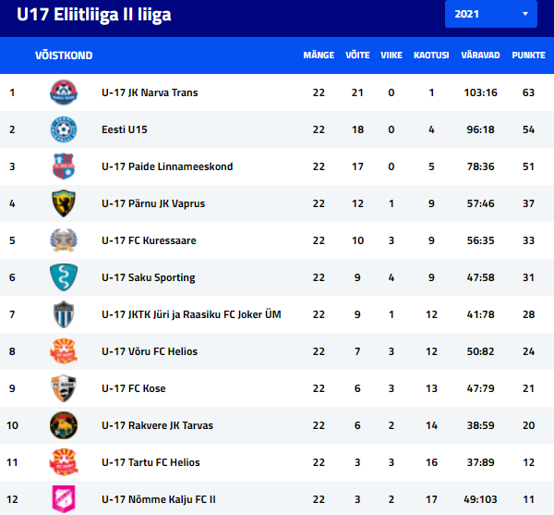The width and height of the screenshot is (554, 515).
Task: Click the Rakvere JK Tarvas round logo
Action: point(64,425)
